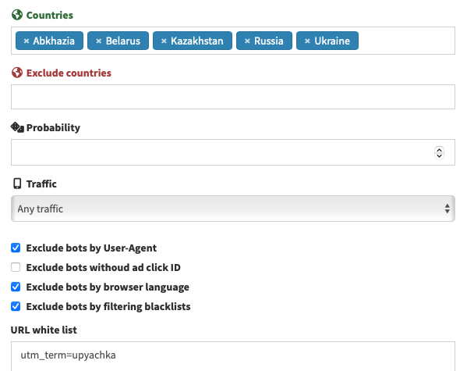This screenshot has height=371, width=467.
Task: Remove the Kazakhstan country tag
Action: click(164, 41)
